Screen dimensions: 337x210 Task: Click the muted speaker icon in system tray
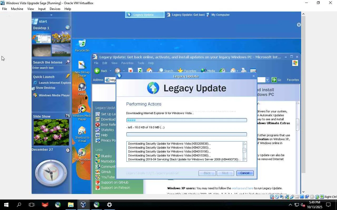click(303, 205)
